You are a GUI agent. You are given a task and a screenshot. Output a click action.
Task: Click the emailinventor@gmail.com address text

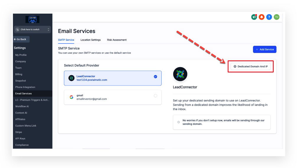point(92,99)
